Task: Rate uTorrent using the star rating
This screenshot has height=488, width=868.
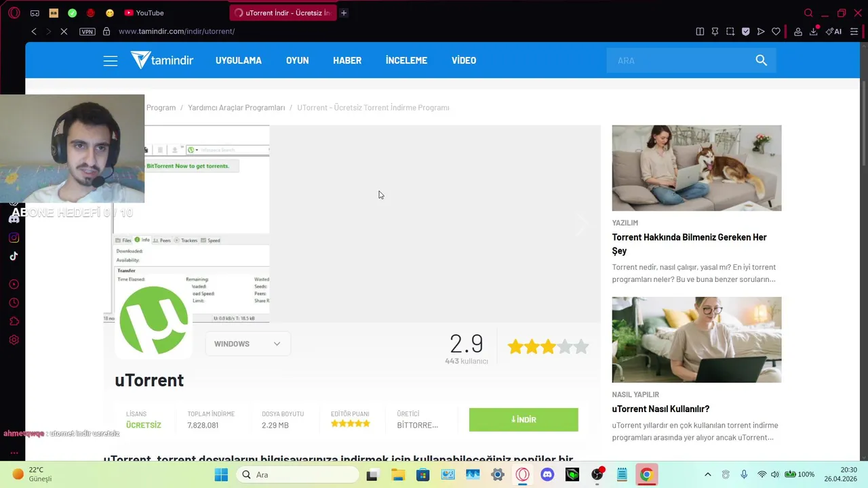Action: pyautogui.click(x=548, y=347)
